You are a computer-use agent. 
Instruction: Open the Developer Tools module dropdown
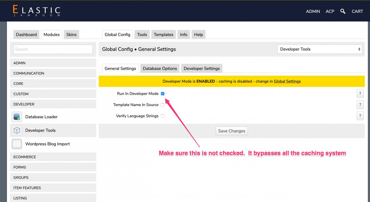tap(320, 49)
